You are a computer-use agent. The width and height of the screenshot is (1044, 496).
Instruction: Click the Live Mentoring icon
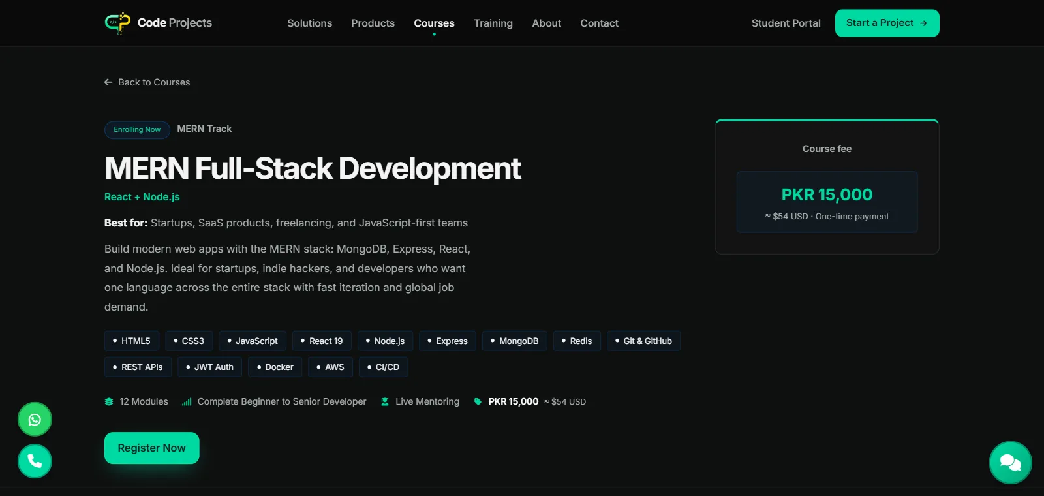(385, 402)
